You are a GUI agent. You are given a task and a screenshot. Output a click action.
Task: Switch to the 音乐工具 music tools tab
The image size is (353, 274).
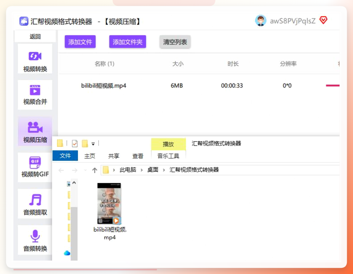click(x=168, y=156)
